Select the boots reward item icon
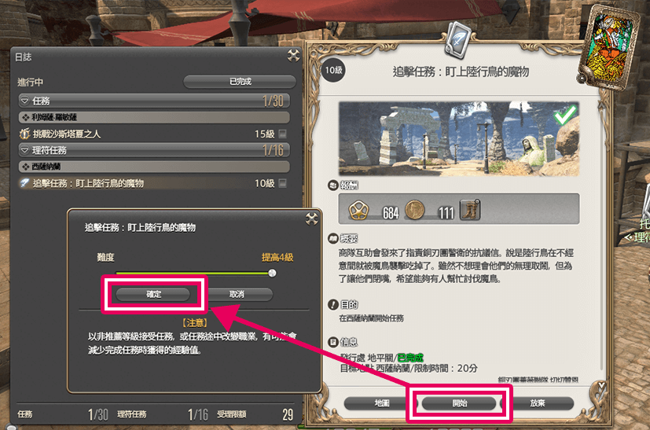This screenshot has height=430, width=650. click(470, 209)
